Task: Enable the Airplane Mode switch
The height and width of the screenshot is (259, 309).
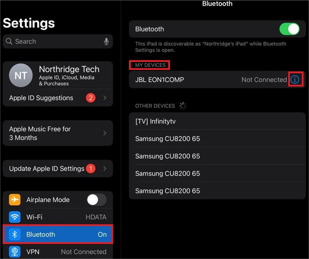Action: tap(97, 199)
